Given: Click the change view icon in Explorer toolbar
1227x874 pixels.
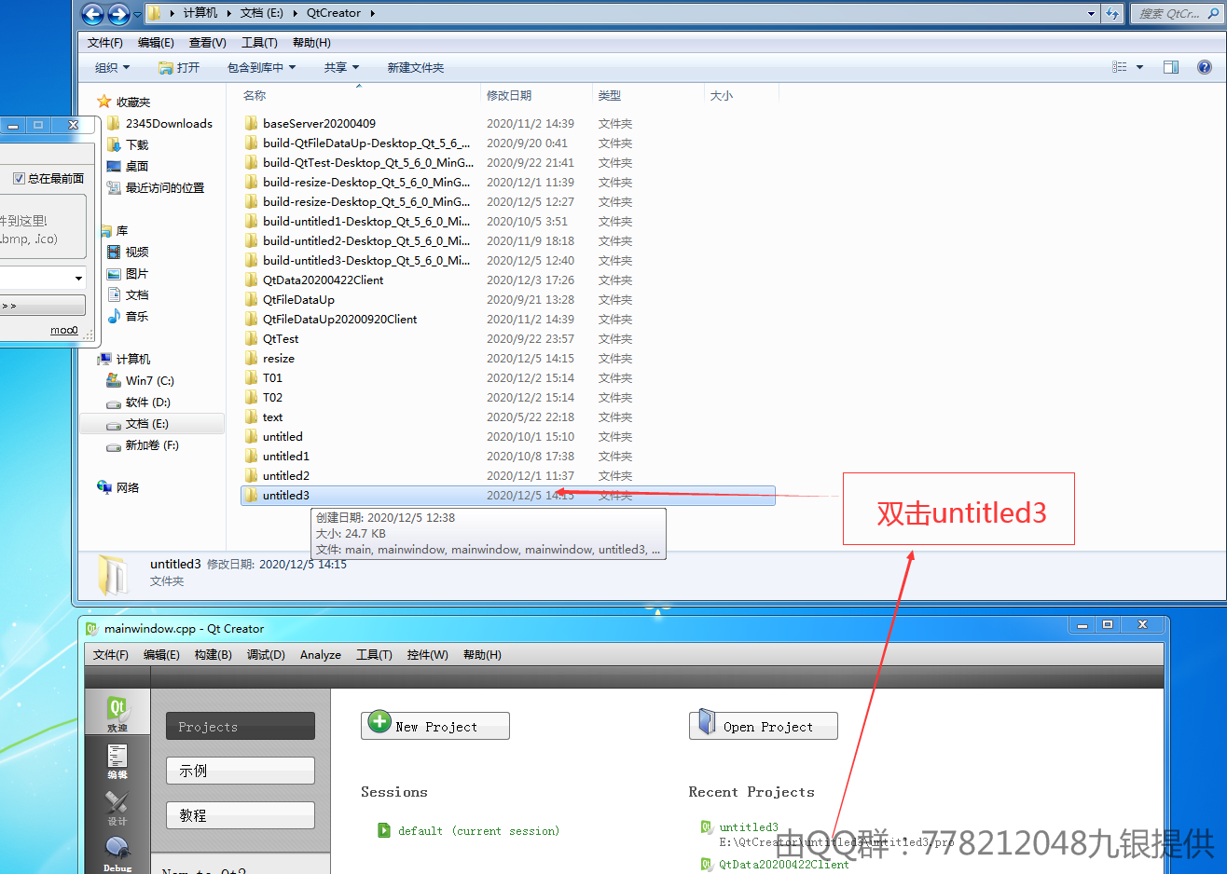Looking at the screenshot, I should 1120,67.
